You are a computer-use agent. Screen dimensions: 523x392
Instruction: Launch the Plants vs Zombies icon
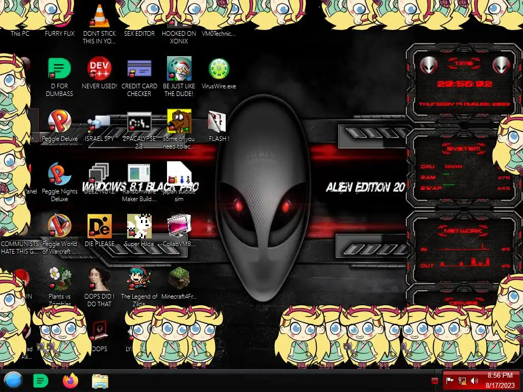click(x=59, y=278)
